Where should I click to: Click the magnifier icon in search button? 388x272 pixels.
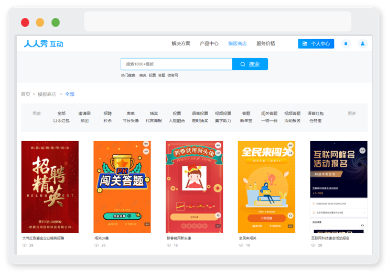pos(243,64)
